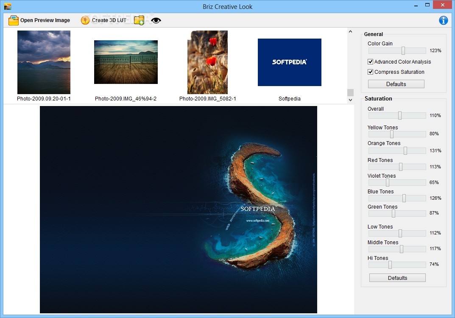Click the 117% Middle Tones value
This screenshot has height=318, width=455.
(x=435, y=248)
